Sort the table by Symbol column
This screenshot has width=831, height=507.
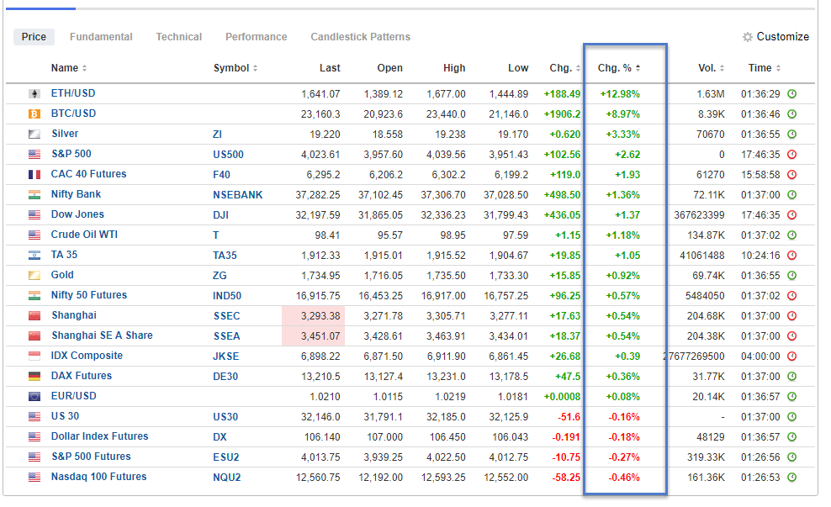coord(236,68)
